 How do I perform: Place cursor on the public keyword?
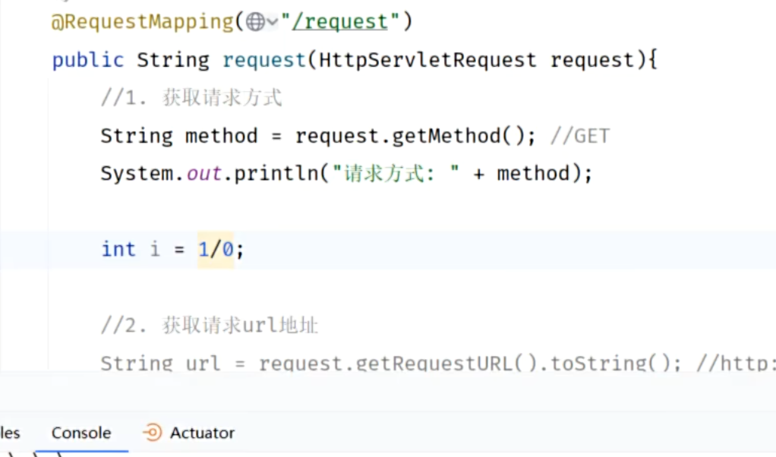click(x=88, y=60)
